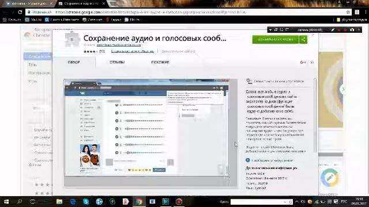
Task: Close the second browser tab
Action: click(104, 3)
